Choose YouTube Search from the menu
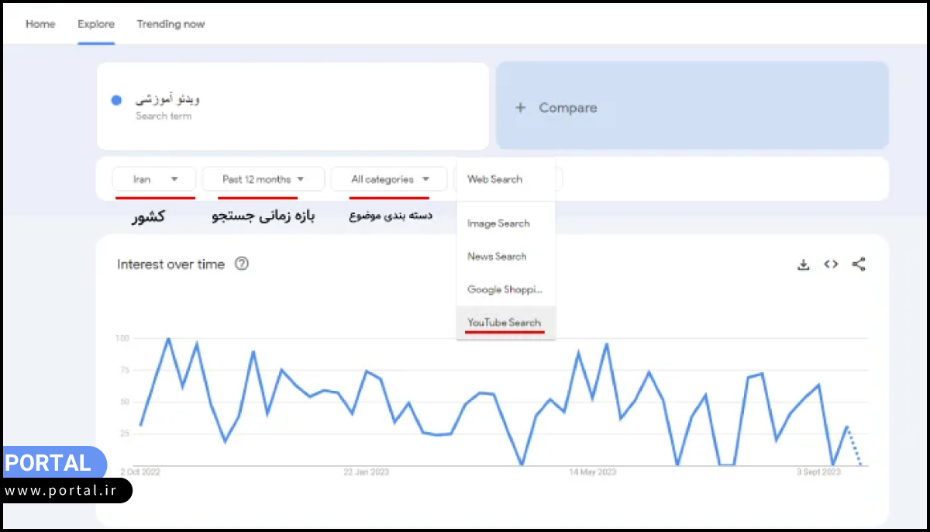Viewport: 930px width, 532px height. pyautogui.click(x=505, y=323)
